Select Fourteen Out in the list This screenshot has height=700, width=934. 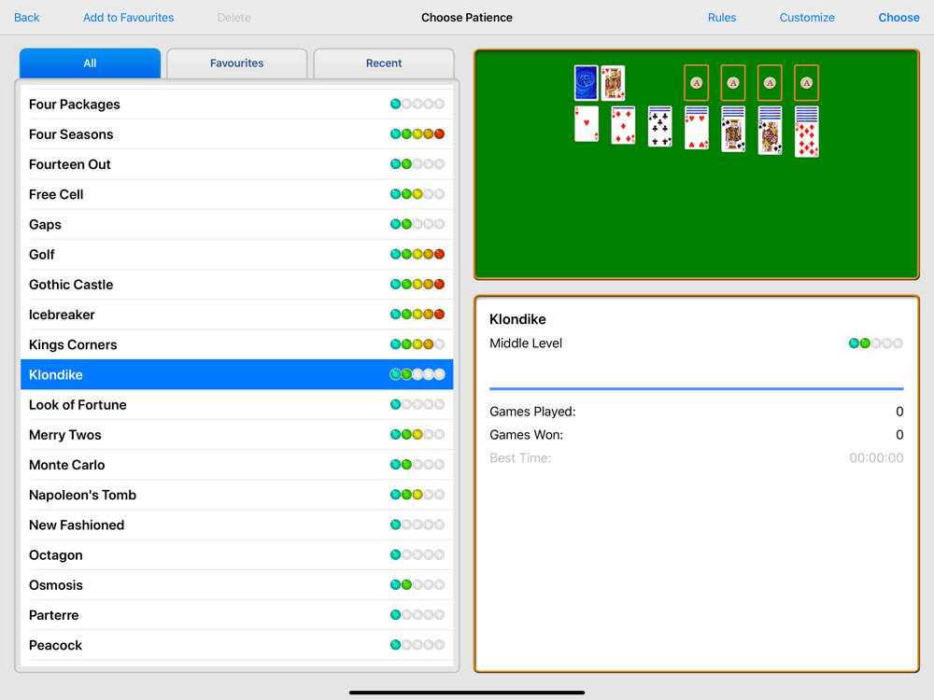pyautogui.click(x=237, y=164)
